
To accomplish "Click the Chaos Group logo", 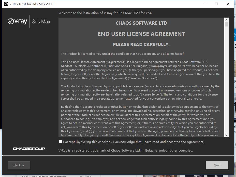I will 29,149.
